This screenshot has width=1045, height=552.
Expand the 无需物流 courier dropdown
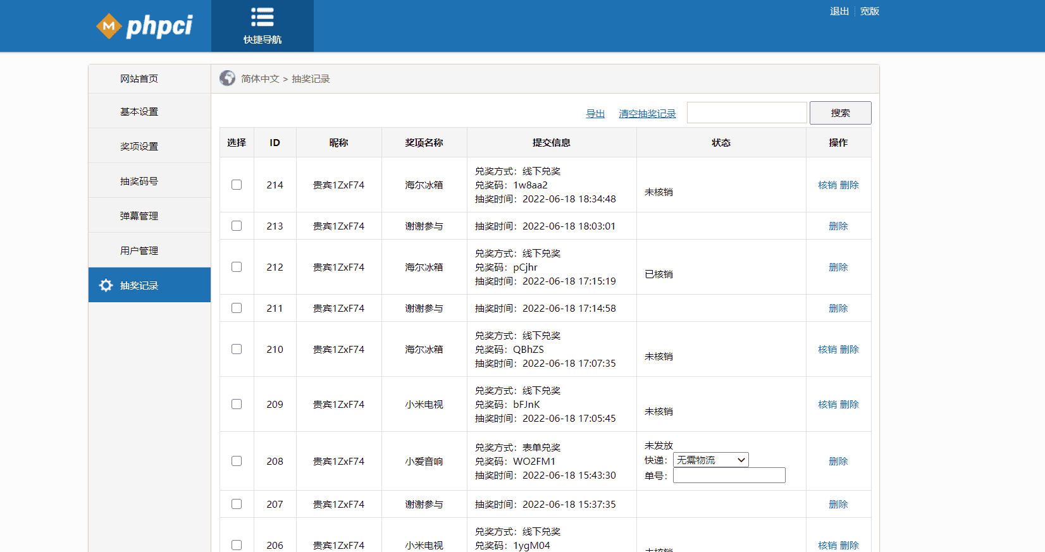pos(710,460)
